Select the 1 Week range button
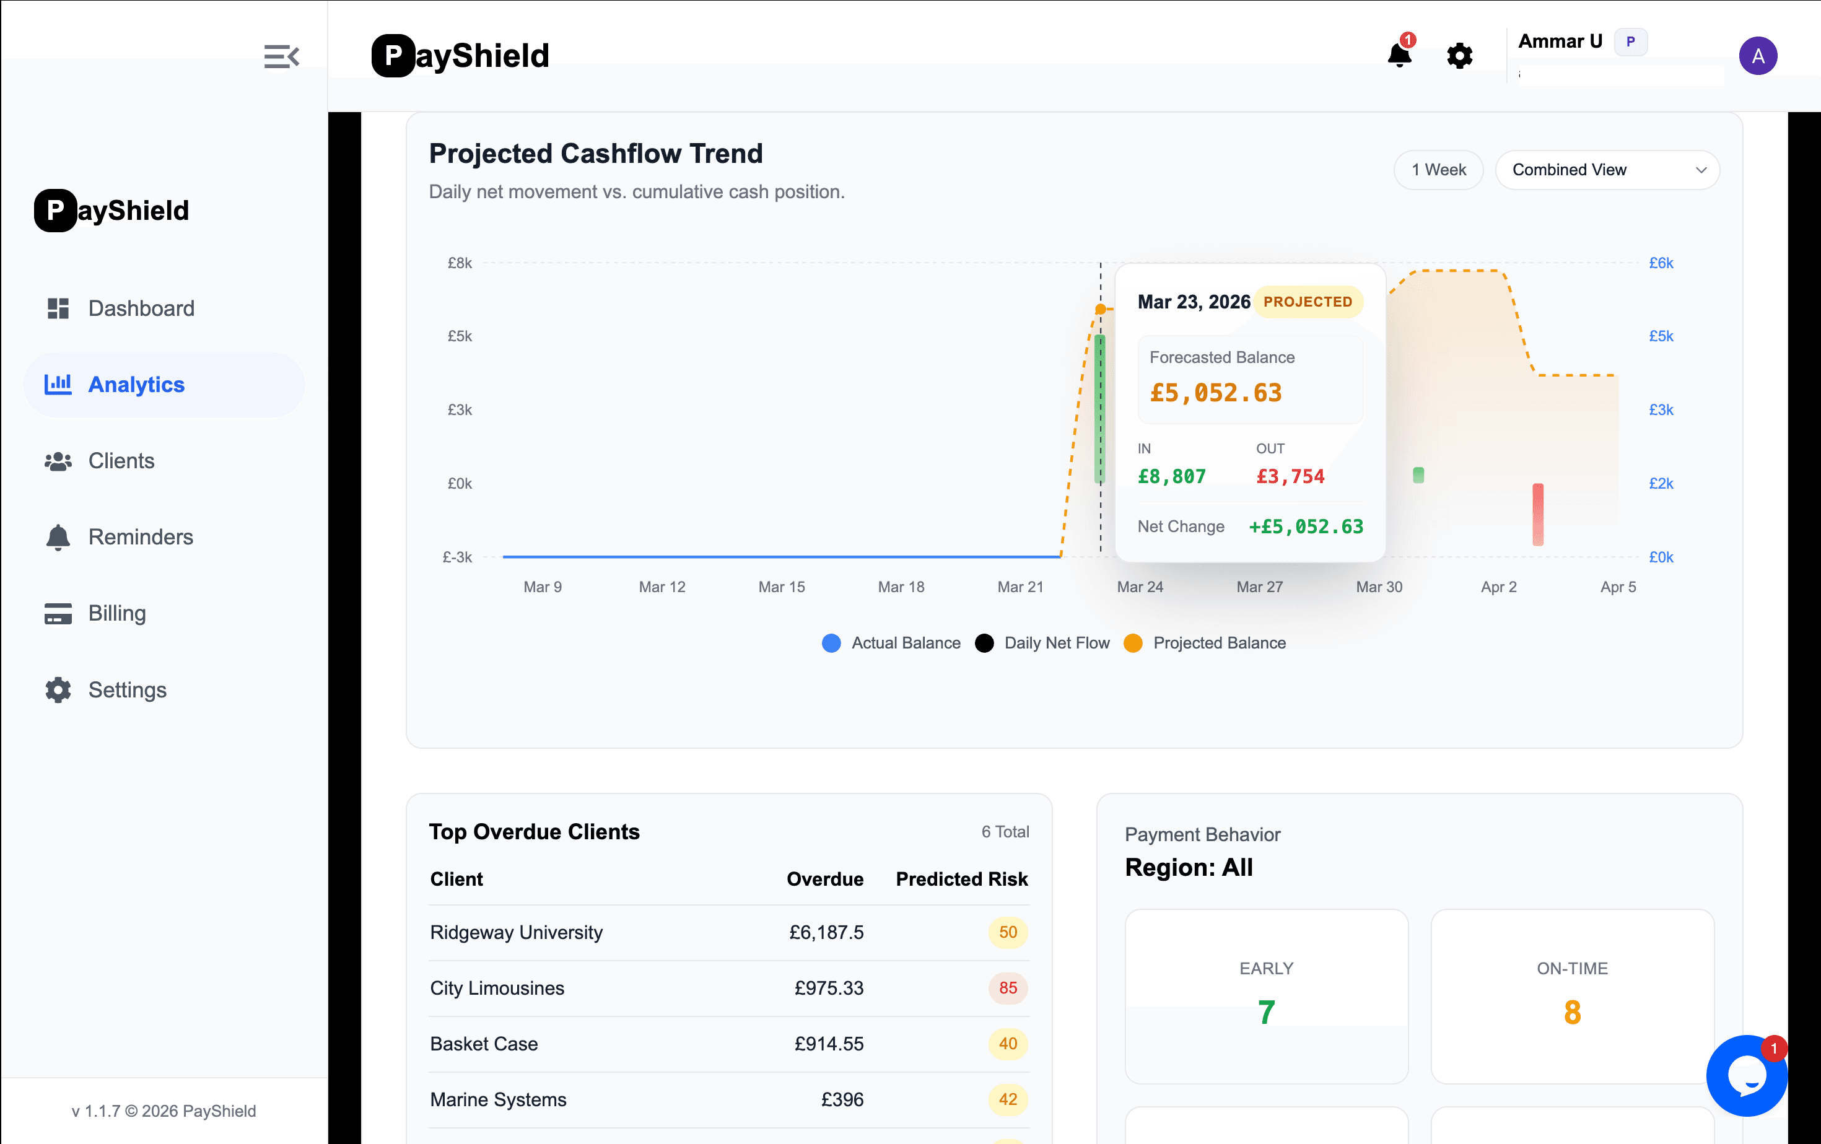This screenshot has width=1821, height=1144. (x=1438, y=170)
